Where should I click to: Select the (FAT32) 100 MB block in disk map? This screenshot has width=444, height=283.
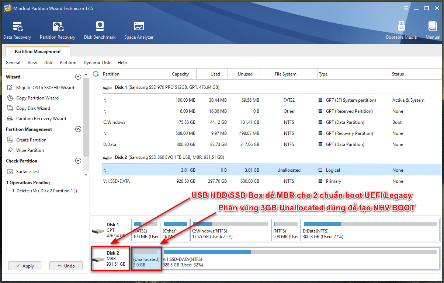[146, 230]
